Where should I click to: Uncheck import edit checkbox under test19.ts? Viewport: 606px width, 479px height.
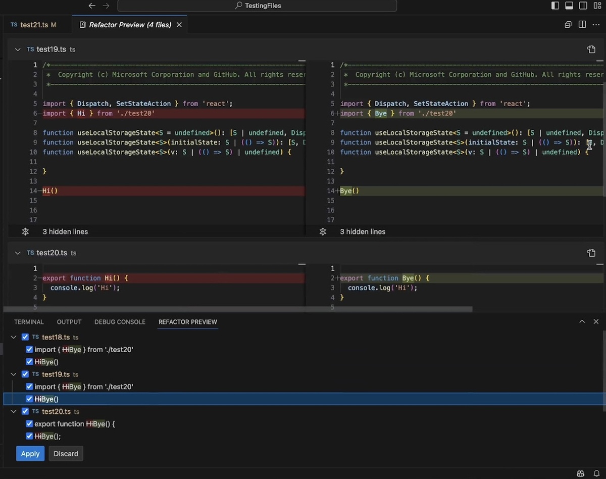(29, 387)
